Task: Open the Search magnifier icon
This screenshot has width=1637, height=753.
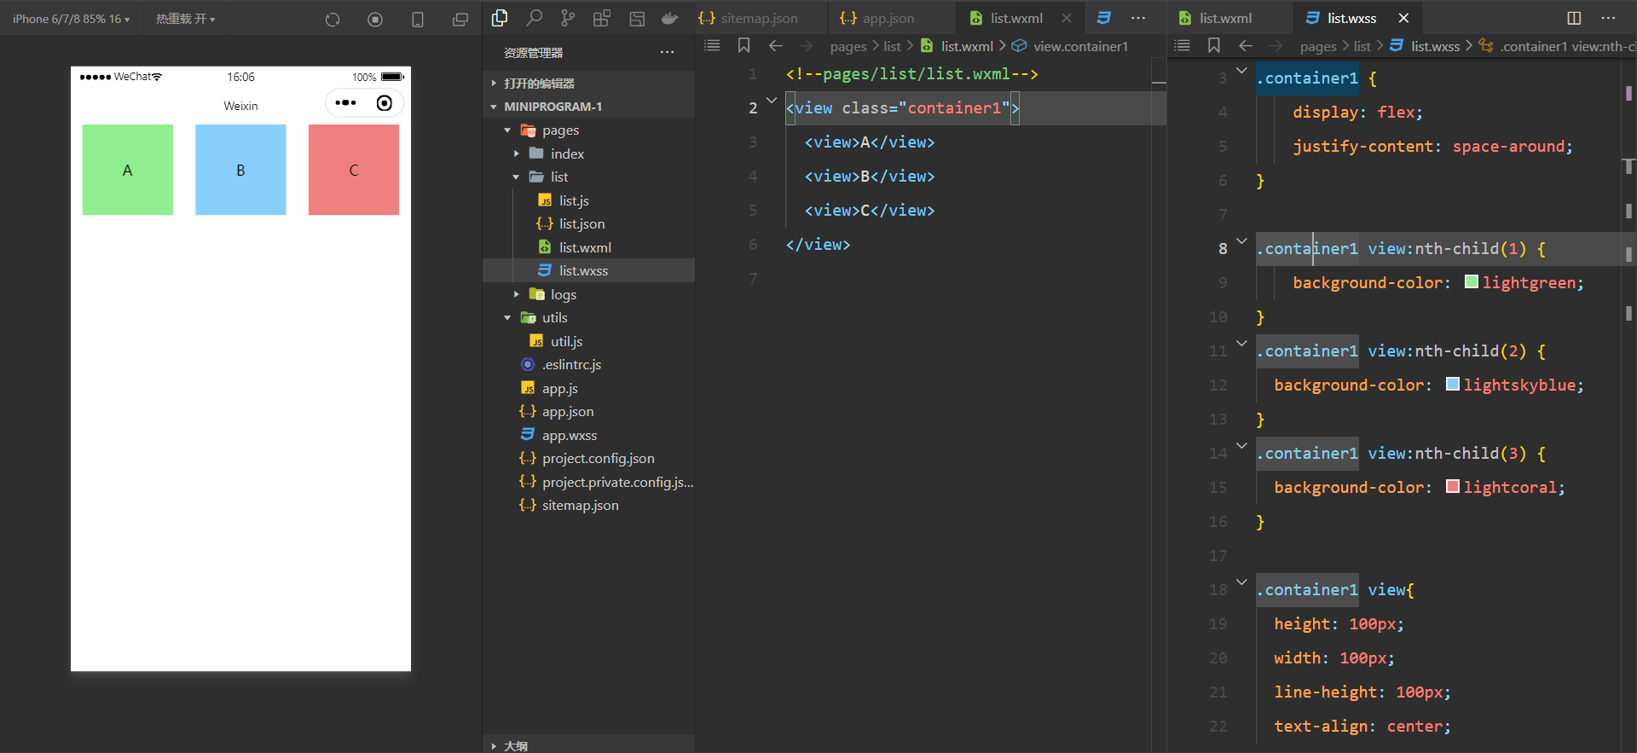Action: pyautogui.click(x=534, y=18)
